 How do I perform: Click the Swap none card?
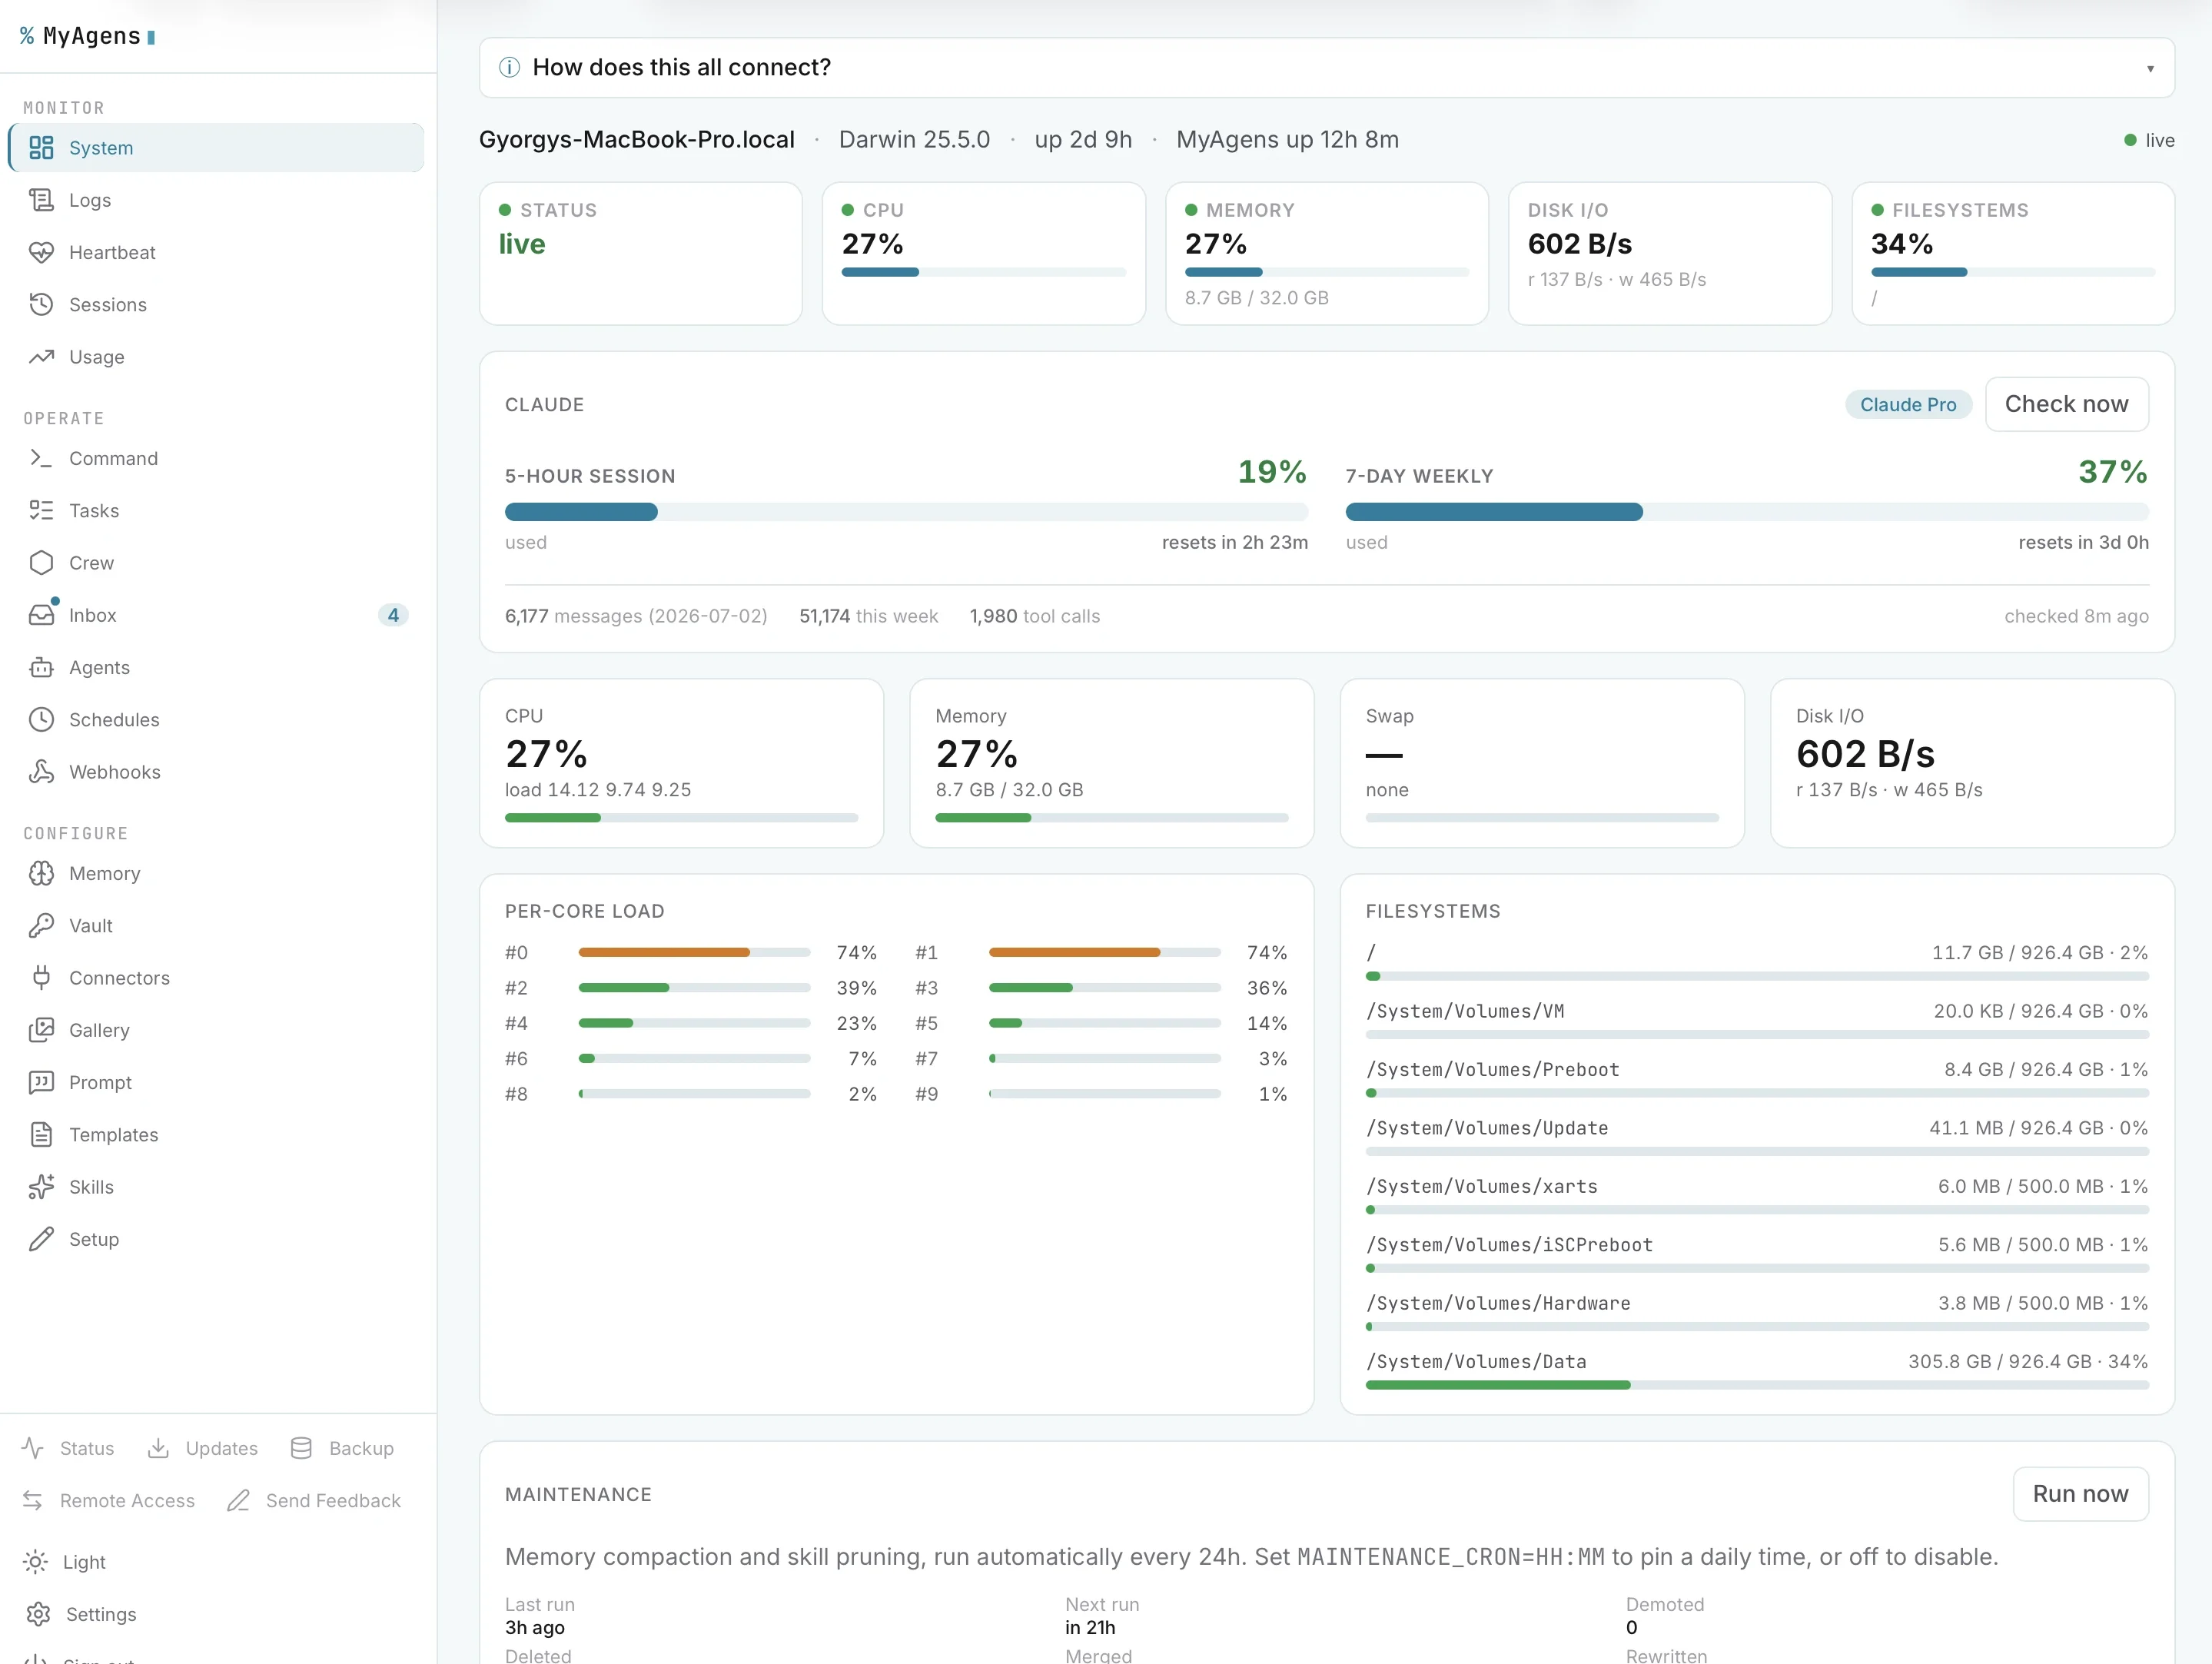coord(1542,763)
